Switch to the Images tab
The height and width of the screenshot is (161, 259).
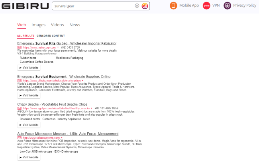[x=39, y=25]
